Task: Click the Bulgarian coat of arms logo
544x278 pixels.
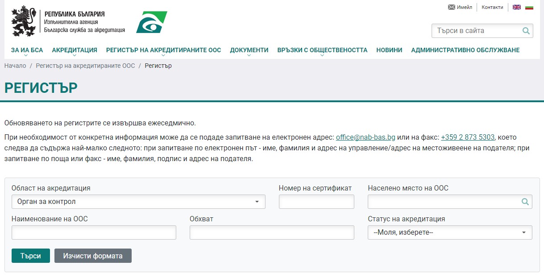Action: coord(23,22)
